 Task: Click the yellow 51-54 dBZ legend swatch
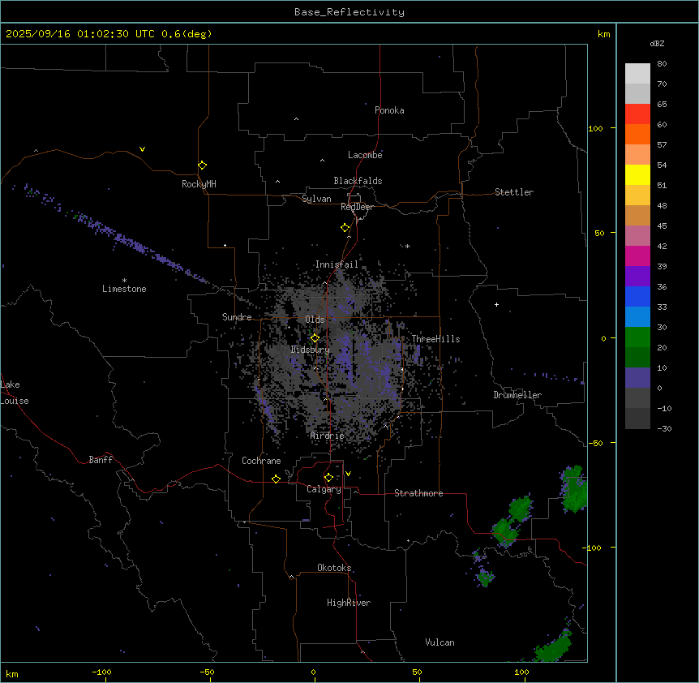637,175
